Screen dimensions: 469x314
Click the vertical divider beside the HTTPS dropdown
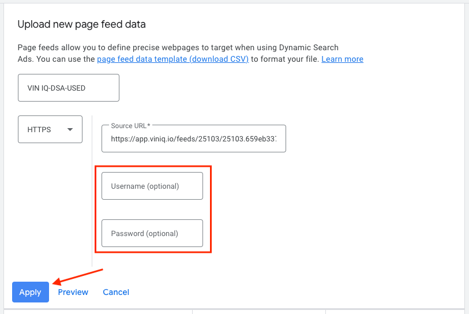(x=92, y=190)
